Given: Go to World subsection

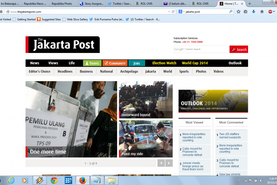Looking at the screenshot, I should click(168, 71).
